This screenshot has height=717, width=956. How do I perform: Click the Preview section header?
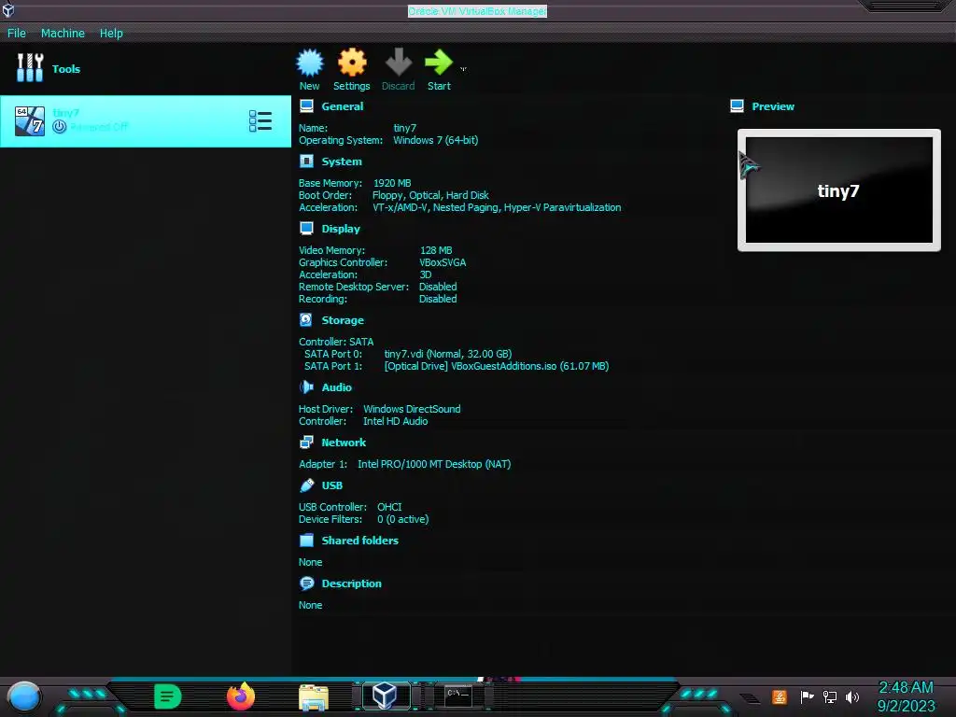click(773, 106)
